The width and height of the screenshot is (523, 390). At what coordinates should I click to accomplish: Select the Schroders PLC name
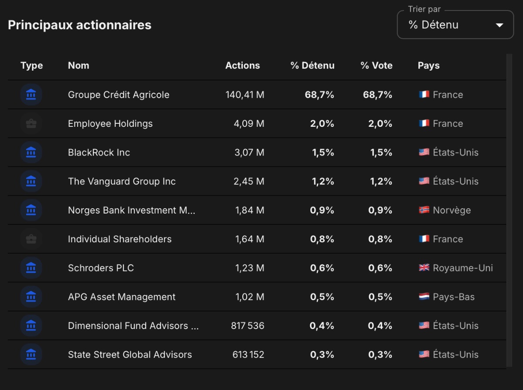pyautogui.click(x=101, y=268)
